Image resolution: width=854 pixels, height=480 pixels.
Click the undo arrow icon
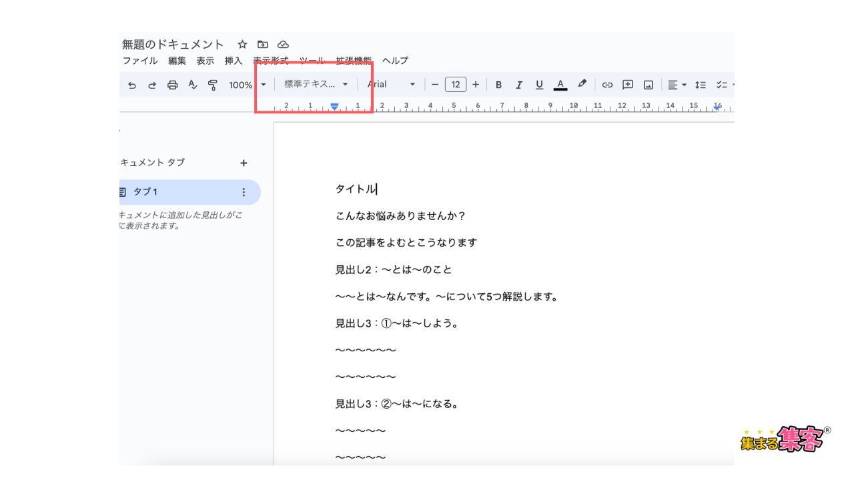(x=132, y=85)
